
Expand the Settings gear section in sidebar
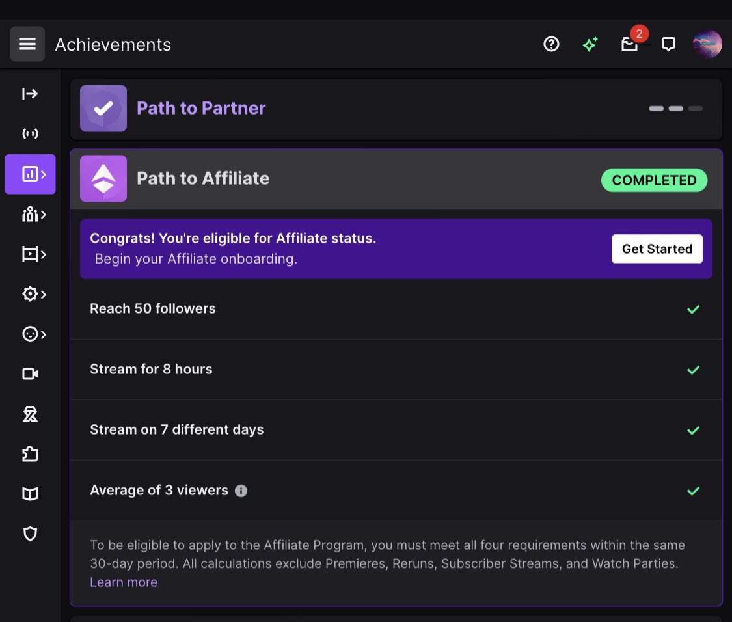click(x=34, y=294)
